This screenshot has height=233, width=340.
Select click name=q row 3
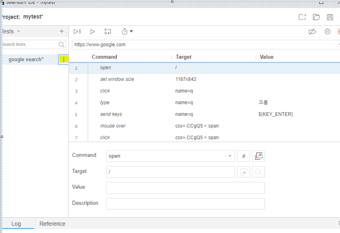pos(204,91)
